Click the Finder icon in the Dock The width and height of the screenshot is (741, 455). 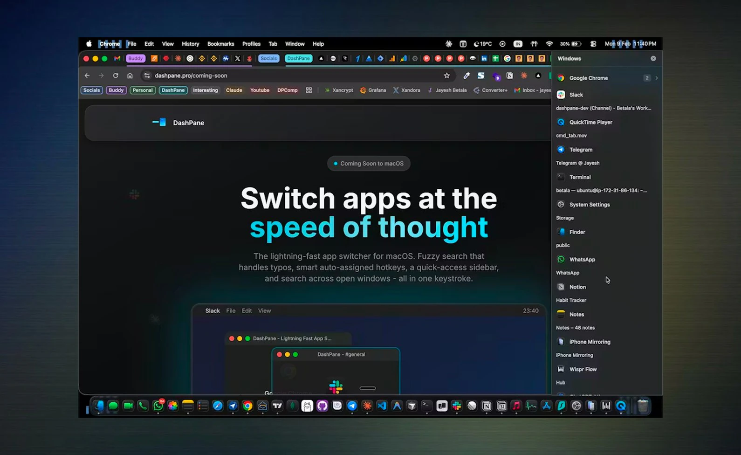(98, 406)
